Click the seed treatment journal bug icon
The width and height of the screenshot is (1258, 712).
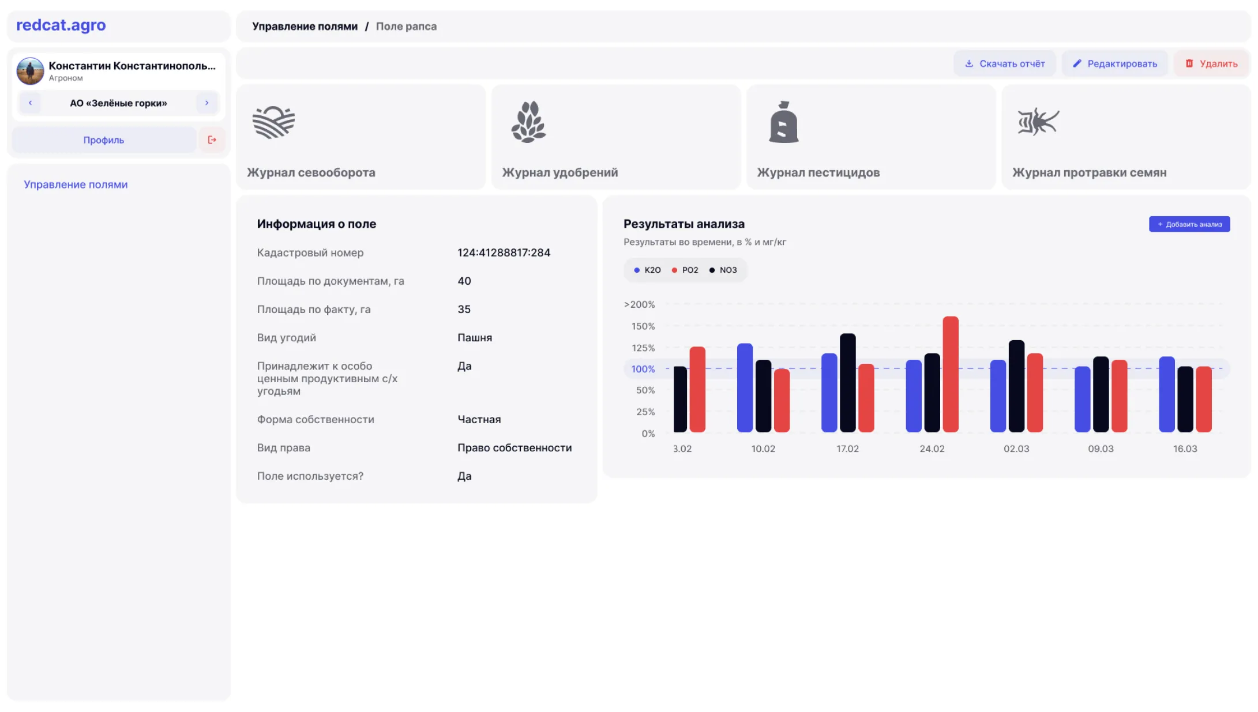(x=1038, y=122)
